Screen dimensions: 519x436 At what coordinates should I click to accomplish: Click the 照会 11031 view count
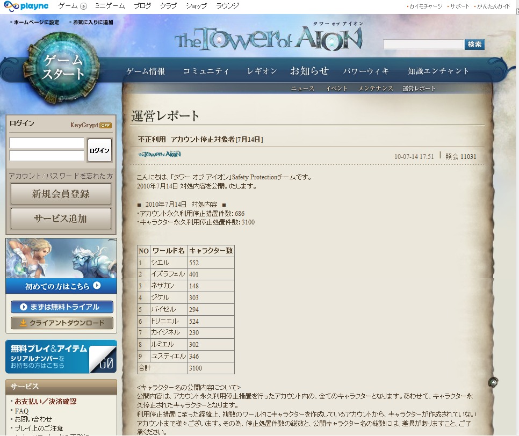pos(461,156)
